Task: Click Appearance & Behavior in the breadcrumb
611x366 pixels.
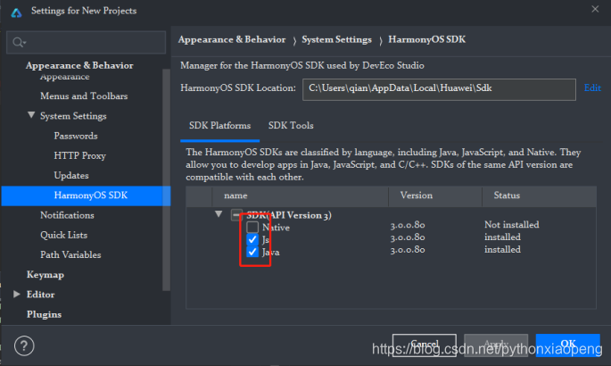Action: tap(232, 39)
